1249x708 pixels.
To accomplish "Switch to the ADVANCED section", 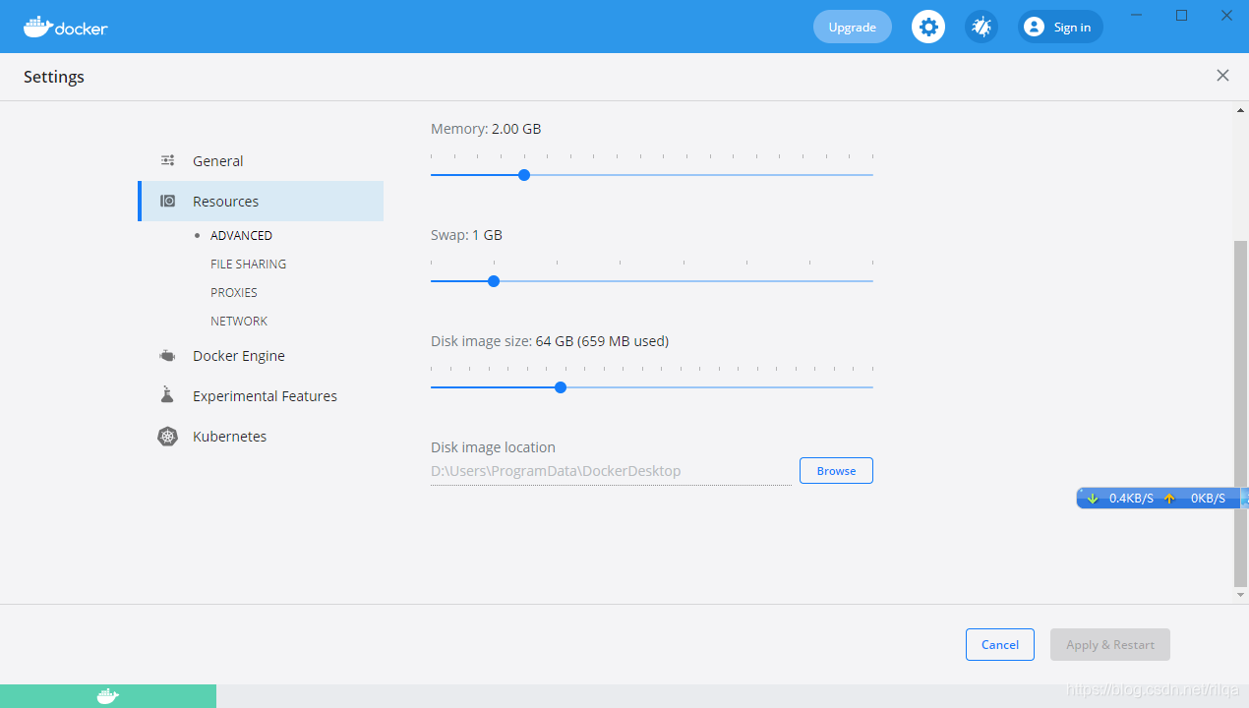I will [241, 235].
